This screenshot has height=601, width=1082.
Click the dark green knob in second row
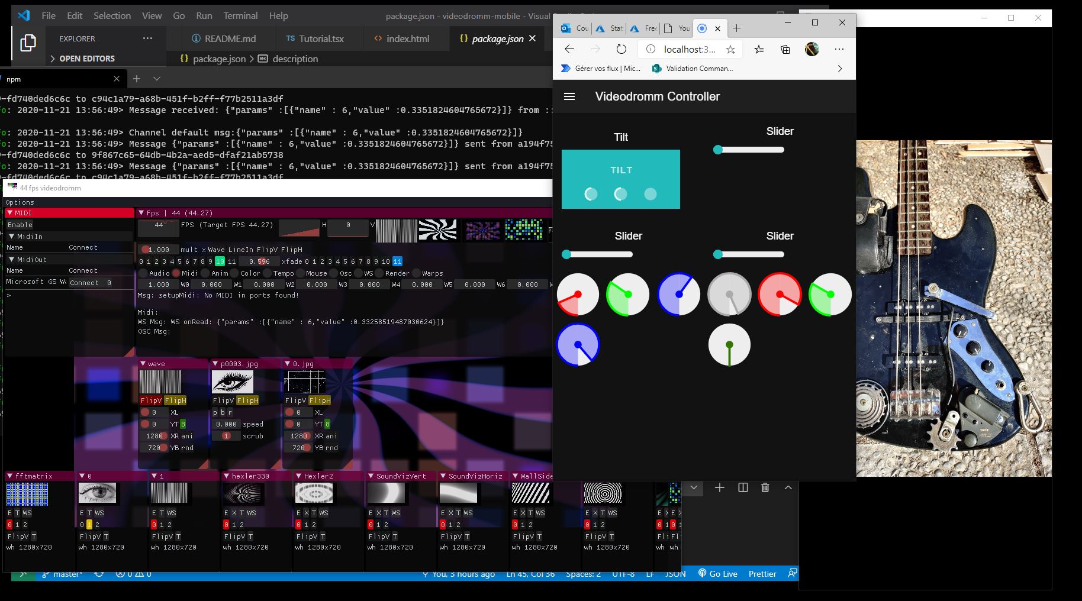pyautogui.click(x=729, y=345)
